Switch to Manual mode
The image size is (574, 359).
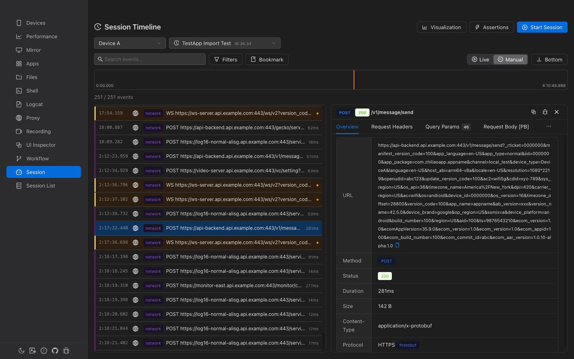click(x=511, y=59)
